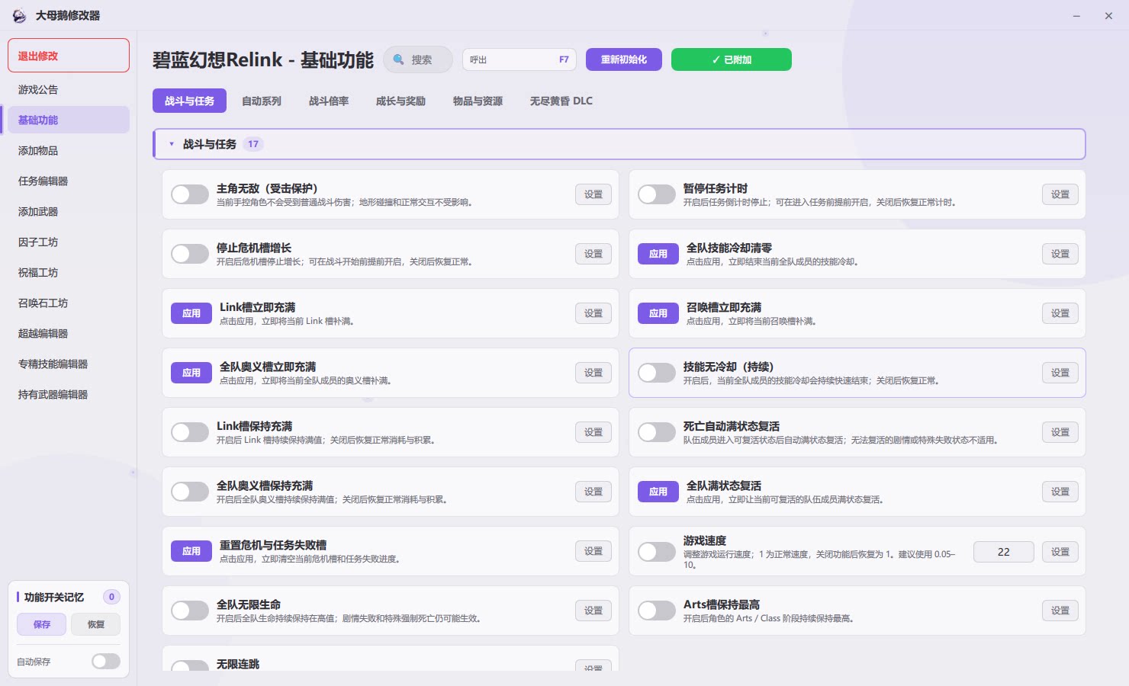Image resolution: width=1129 pixels, height=686 pixels.
Task: Apply 全队满状态复活
Action: [x=658, y=492]
